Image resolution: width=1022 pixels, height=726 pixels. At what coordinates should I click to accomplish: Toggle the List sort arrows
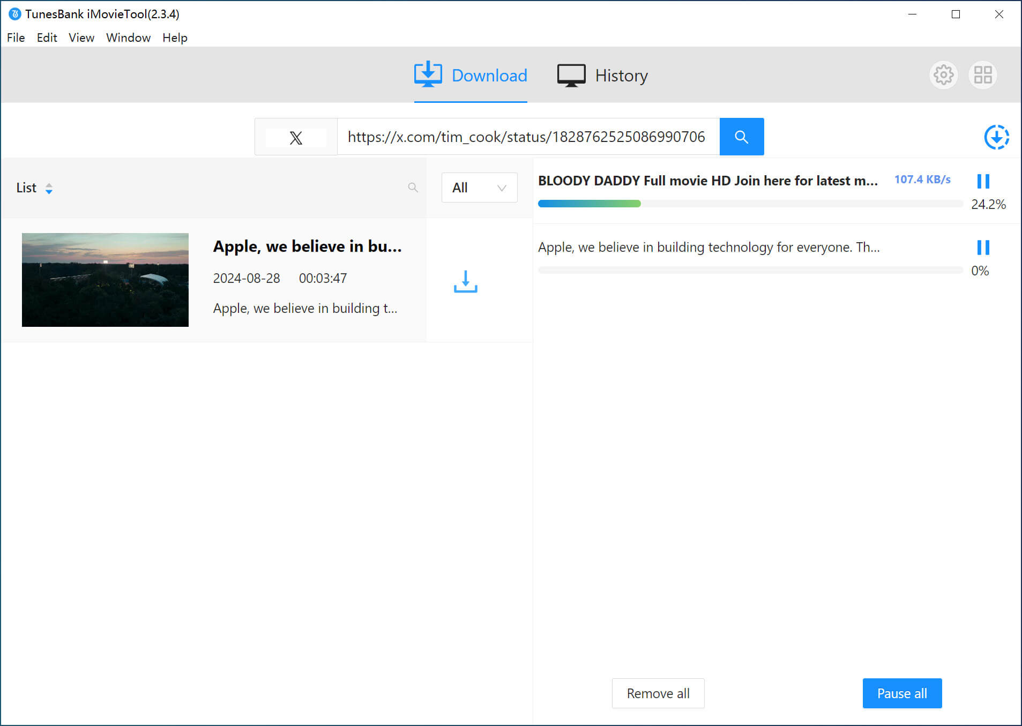[x=49, y=188]
